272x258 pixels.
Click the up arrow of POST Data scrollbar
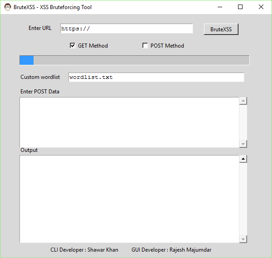pyautogui.click(x=243, y=101)
